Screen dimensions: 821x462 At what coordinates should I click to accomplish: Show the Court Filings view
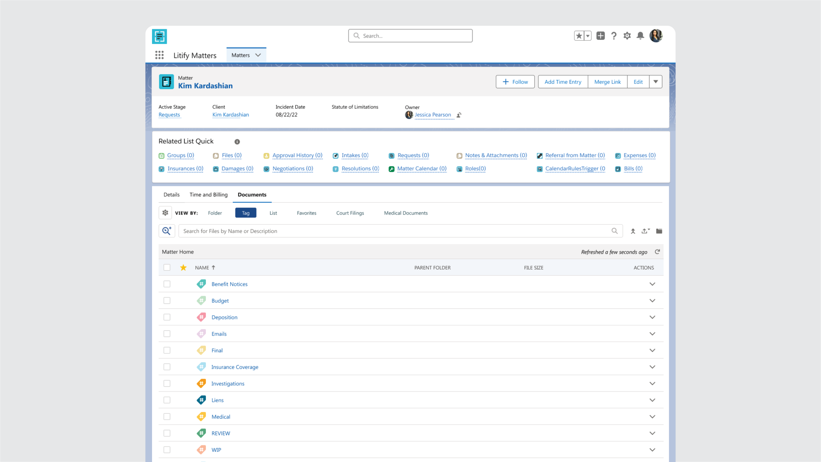[x=350, y=213]
